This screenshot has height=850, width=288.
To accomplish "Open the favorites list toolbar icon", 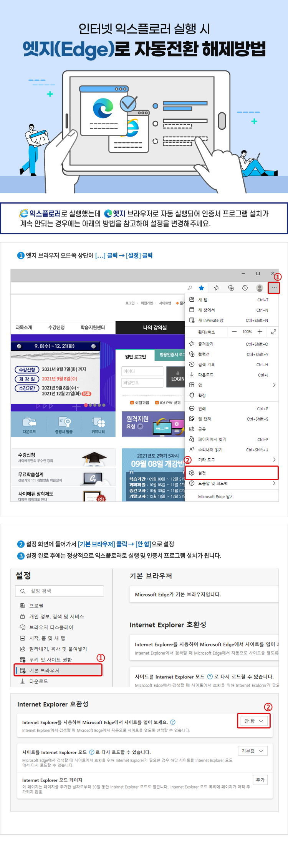I will (x=217, y=288).
